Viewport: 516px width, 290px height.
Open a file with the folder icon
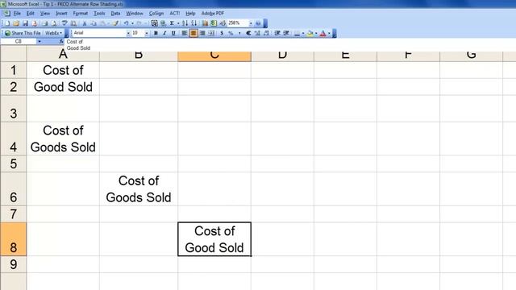[16, 23]
